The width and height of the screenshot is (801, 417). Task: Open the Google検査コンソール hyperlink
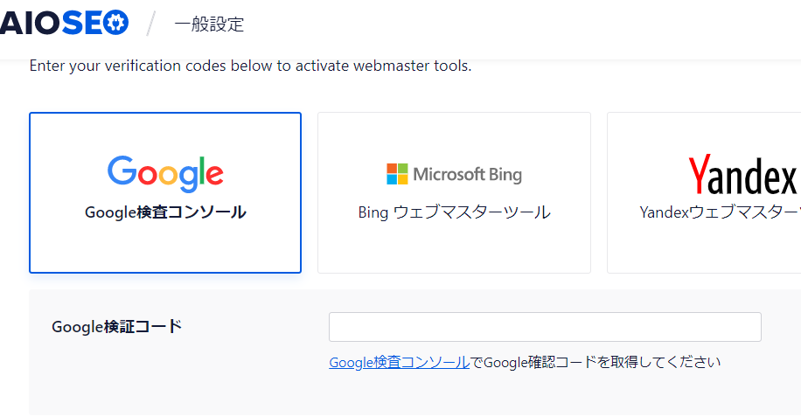click(399, 362)
